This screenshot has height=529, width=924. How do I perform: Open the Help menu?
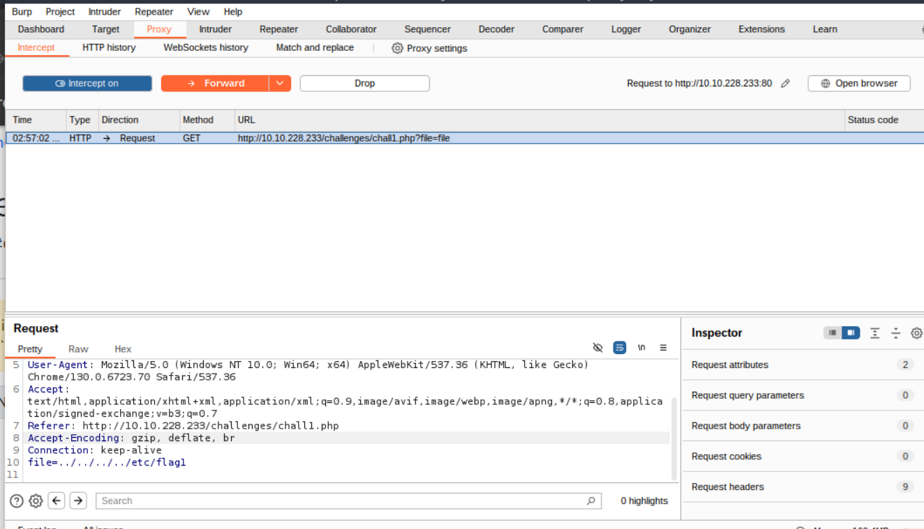coord(233,12)
